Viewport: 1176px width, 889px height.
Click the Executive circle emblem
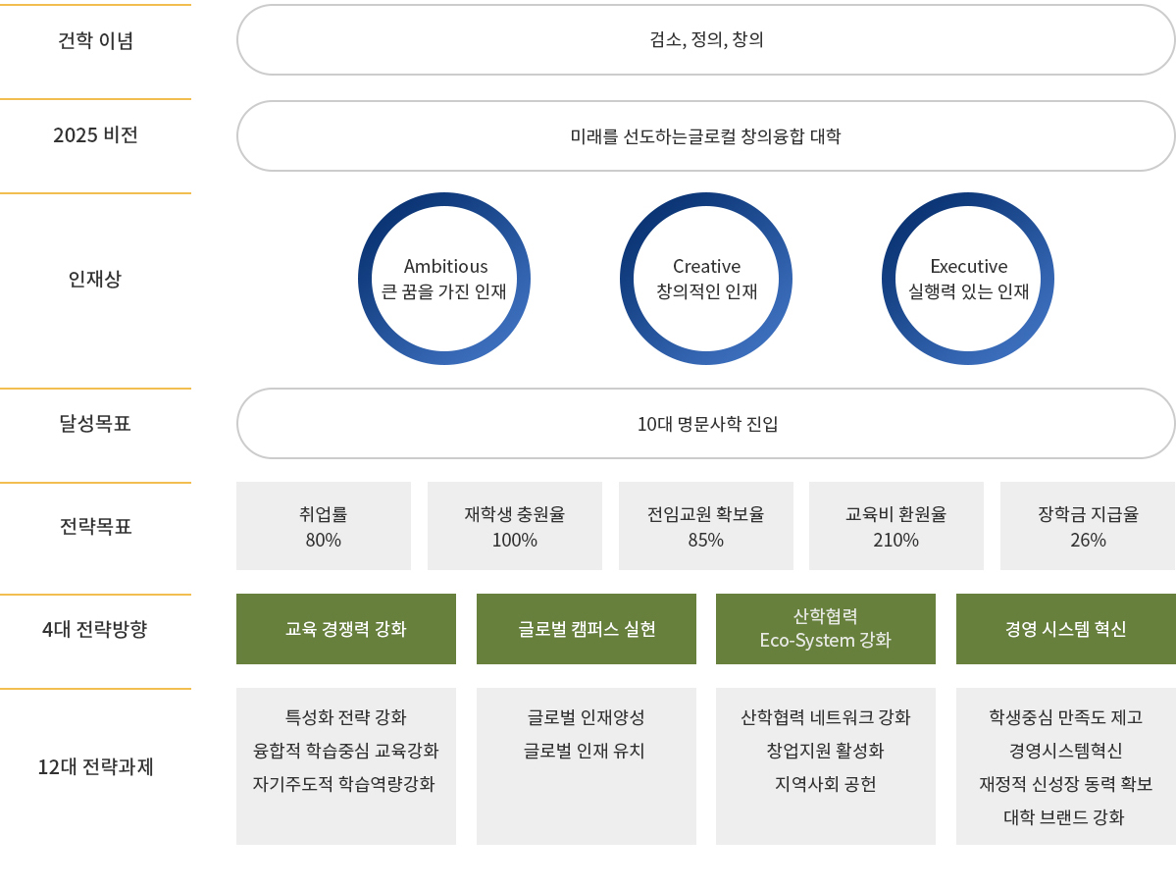[968, 279]
